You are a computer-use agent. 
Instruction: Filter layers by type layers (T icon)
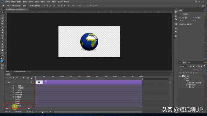coord(196,66)
